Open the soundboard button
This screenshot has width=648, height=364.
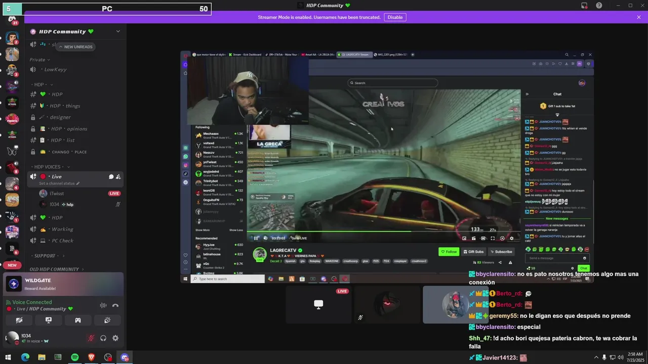107,320
